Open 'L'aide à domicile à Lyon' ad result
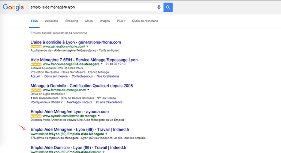The image size is (281, 153). click(76, 42)
